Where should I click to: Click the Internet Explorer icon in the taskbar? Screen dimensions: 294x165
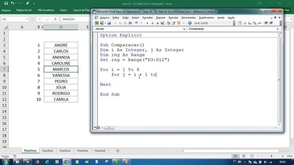coord(47,162)
